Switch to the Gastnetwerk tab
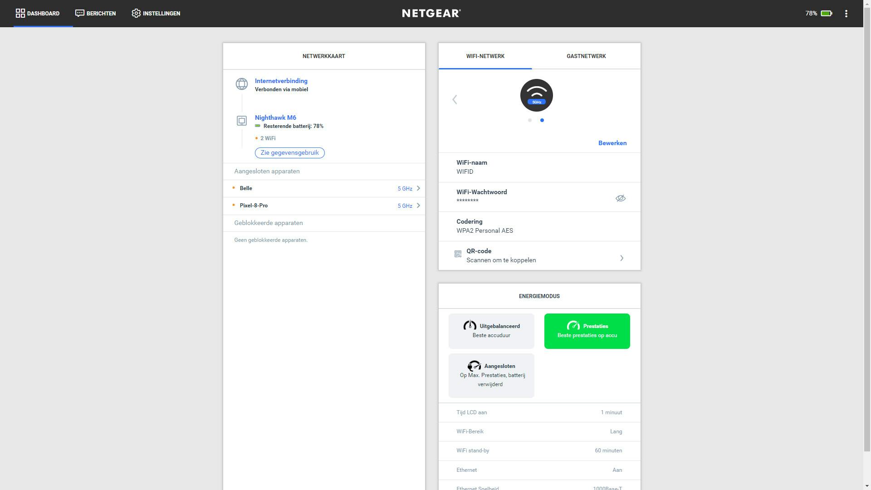The height and width of the screenshot is (490, 871). [586, 56]
